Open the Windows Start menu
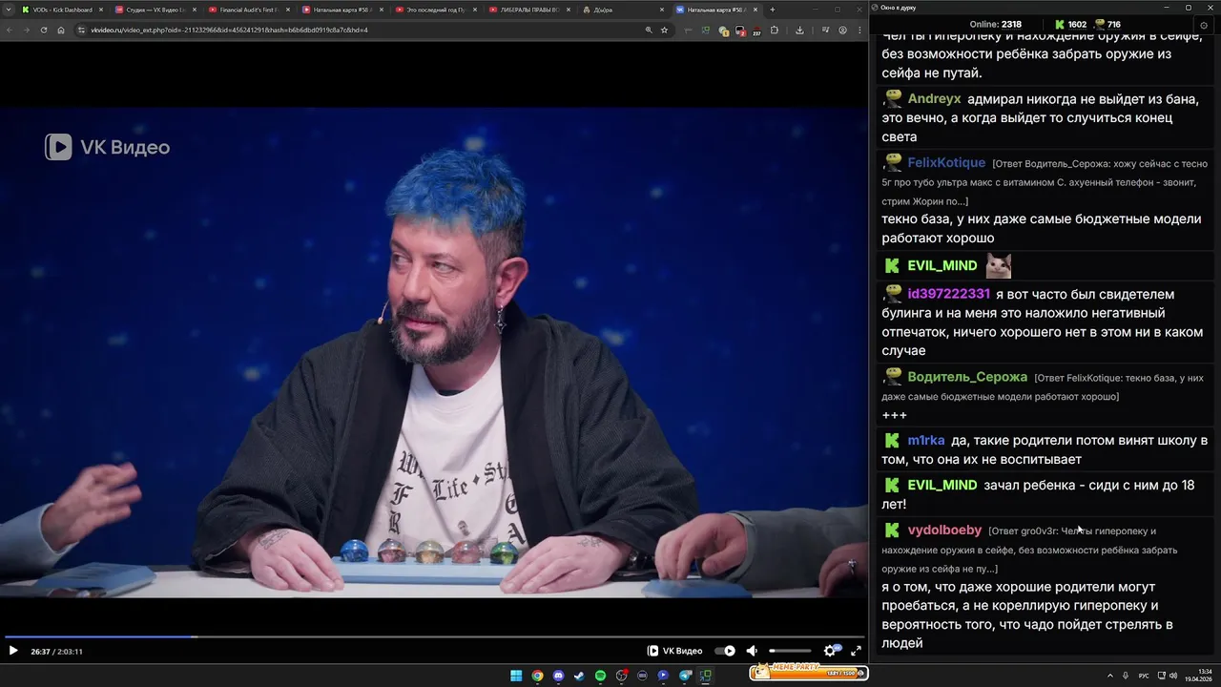 pyautogui.click(x=516, y=676)
